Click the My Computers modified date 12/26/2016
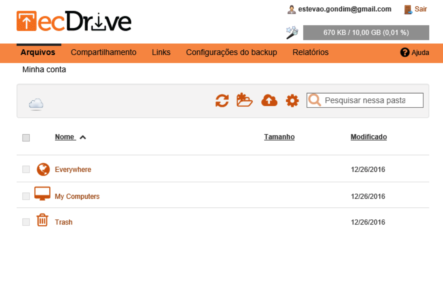This screenshot has height=298, width=443. click(x=368, y=196)
